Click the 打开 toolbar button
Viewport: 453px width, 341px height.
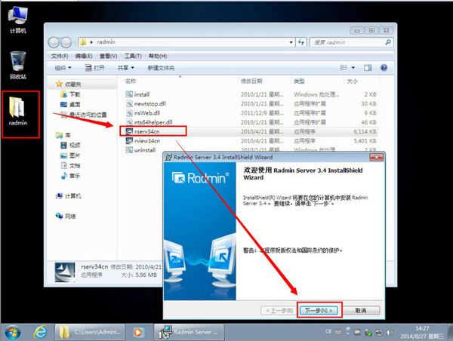click(95, 68)
